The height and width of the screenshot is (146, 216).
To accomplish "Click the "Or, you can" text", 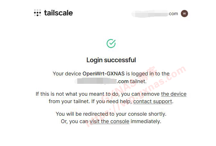I will 74,122.
